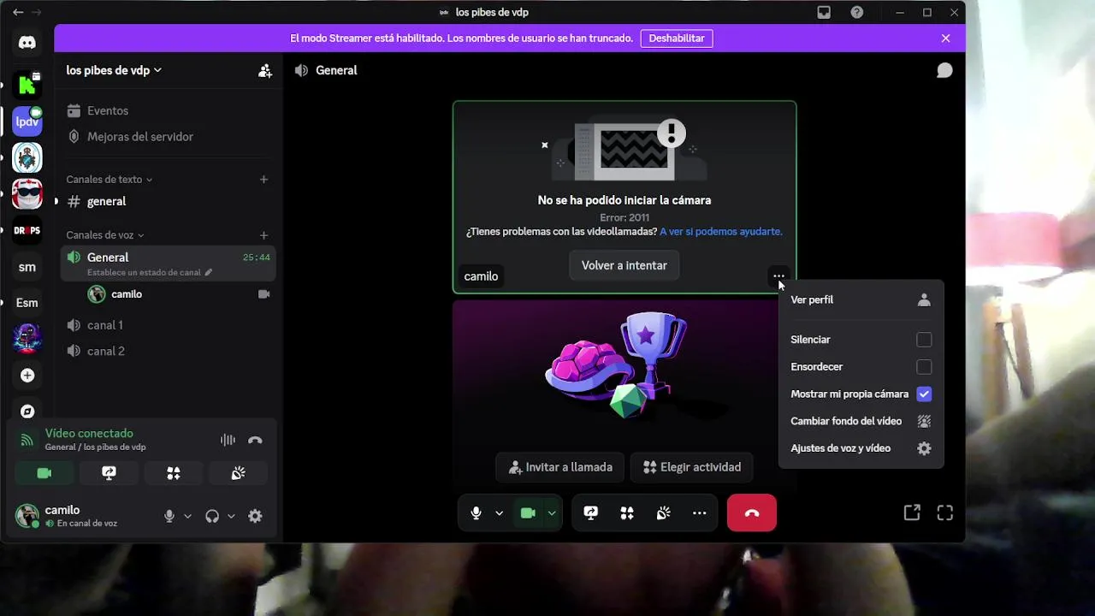Open the chat bubble icon at top right
Image resolution: width=1095 pixels, height=616 pixels.
[x=944, y=70]
